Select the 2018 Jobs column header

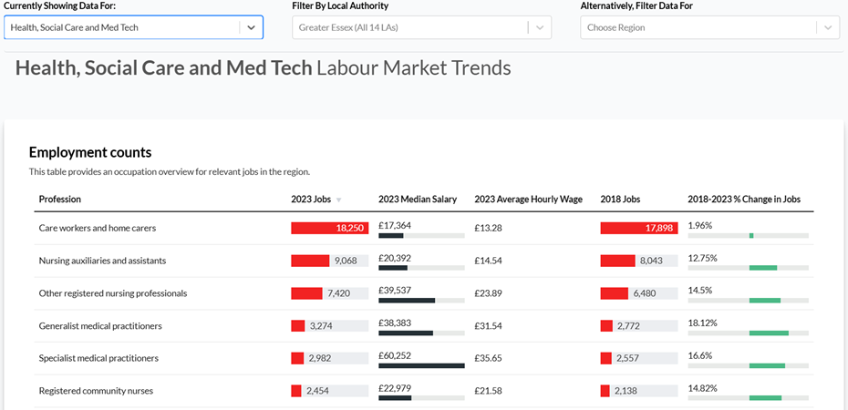(x=622, y=199)
